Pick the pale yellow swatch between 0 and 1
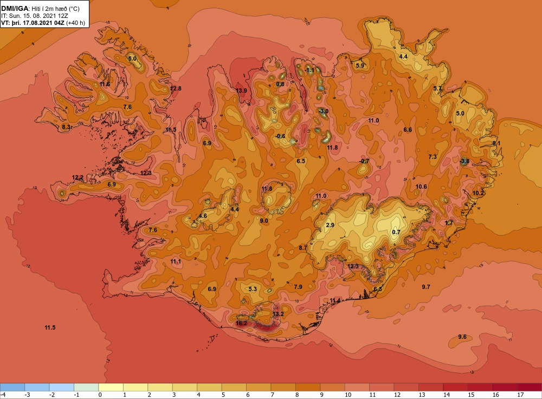The height and width of the screenshot is (399, 542). [111, 387]
